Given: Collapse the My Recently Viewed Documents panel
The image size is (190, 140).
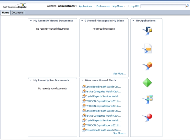Looking at the screenshot, I should click(31, 21).
